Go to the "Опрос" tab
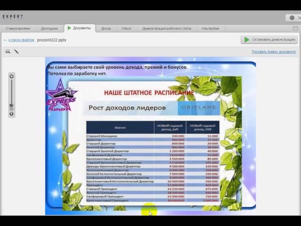 click(127, 28)
